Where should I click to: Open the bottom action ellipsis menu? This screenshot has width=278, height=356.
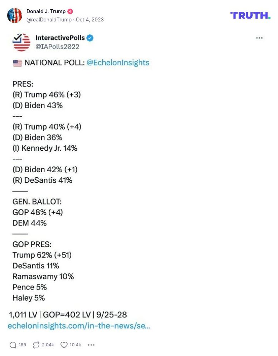click(x=91, y=345)
